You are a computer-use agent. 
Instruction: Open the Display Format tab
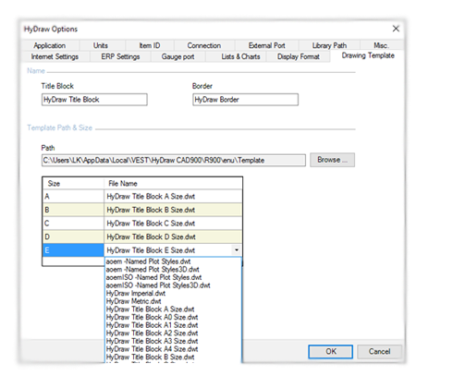[x=299, y=56]
